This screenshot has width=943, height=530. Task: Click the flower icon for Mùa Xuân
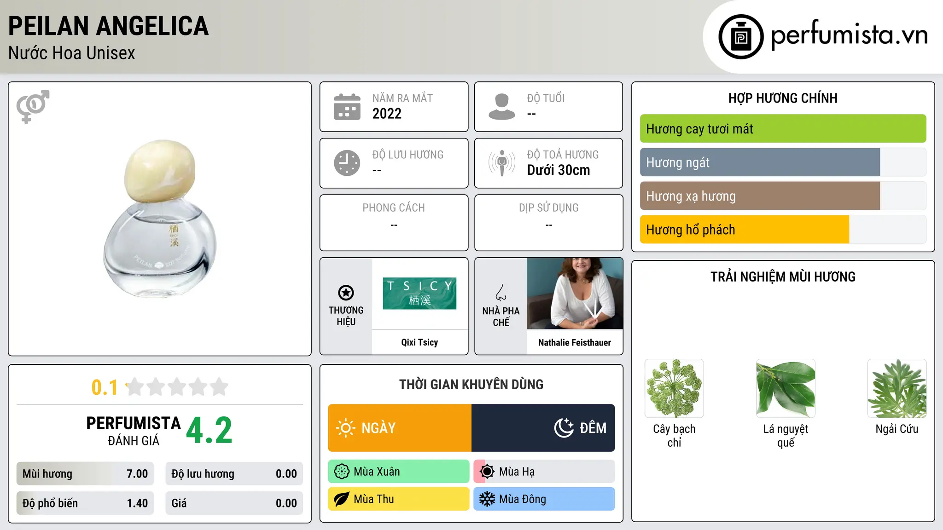tap(342, 472)
